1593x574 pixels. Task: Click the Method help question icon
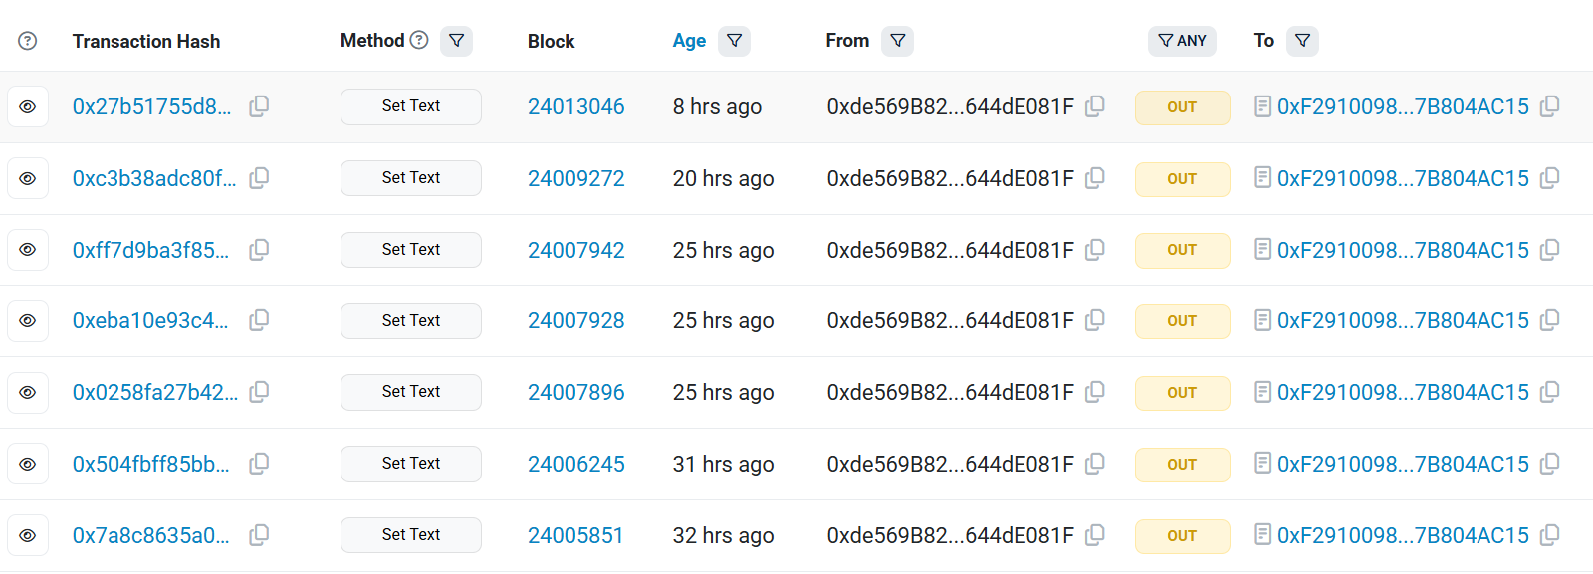(x=419, y=40)
